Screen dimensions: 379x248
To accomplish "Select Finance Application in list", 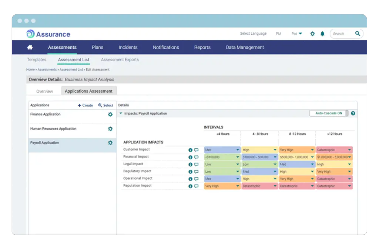I will click(72, 117).
